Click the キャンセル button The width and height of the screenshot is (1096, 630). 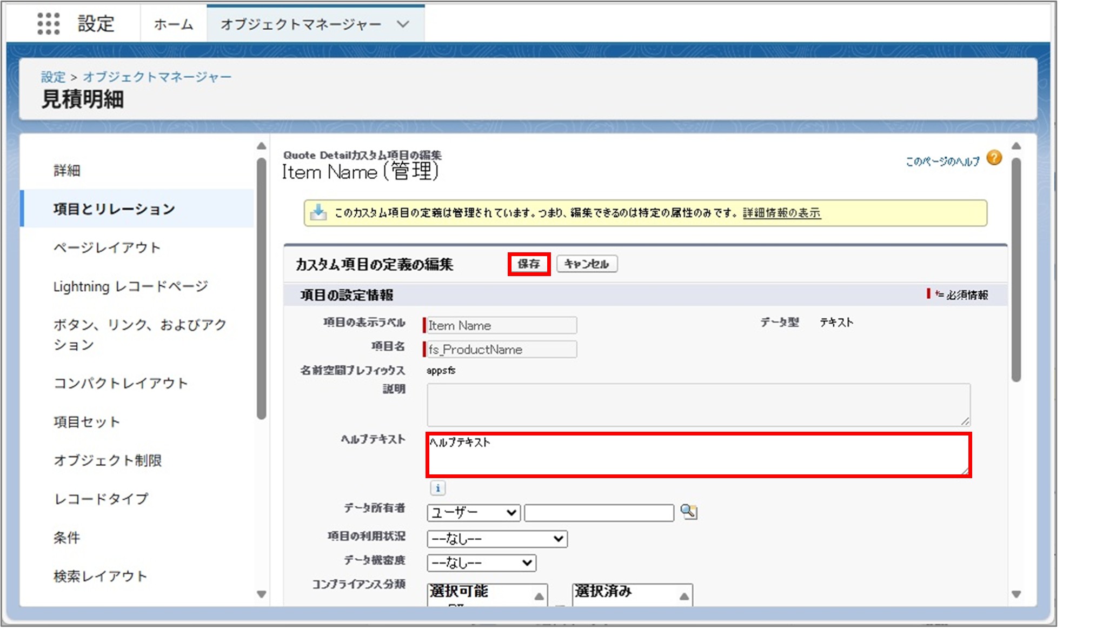(x=587, y=264)
